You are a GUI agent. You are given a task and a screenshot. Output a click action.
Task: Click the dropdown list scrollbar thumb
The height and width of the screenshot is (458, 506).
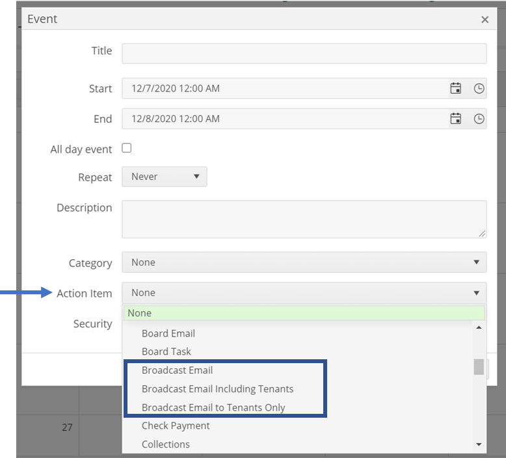tap(479, 367)
